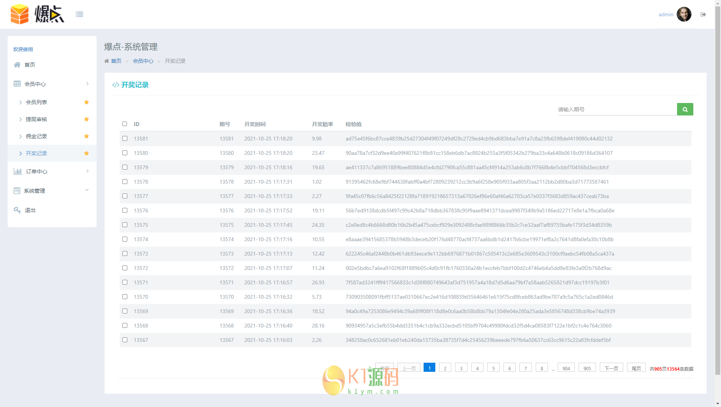The image size is (721, 407).
Task: Click the star icon on 开奖记录
Action: [x=86, y=153]
